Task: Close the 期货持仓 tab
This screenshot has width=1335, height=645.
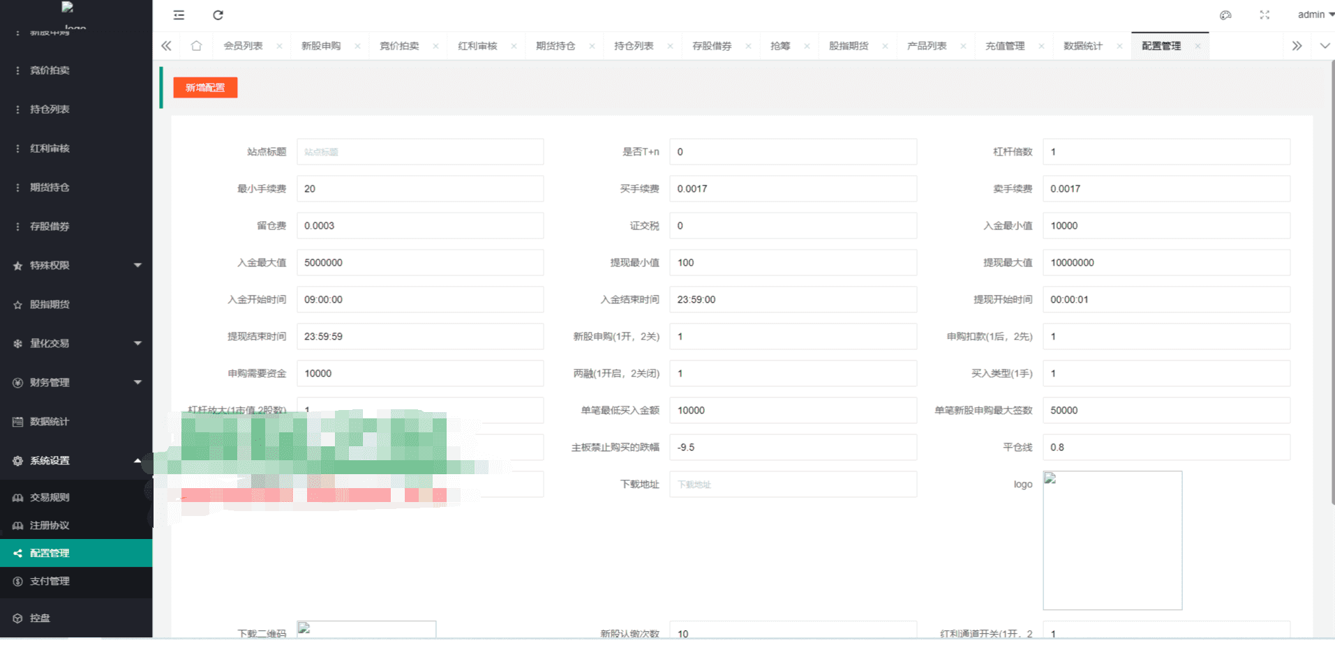Action: [x=592, y=46]
